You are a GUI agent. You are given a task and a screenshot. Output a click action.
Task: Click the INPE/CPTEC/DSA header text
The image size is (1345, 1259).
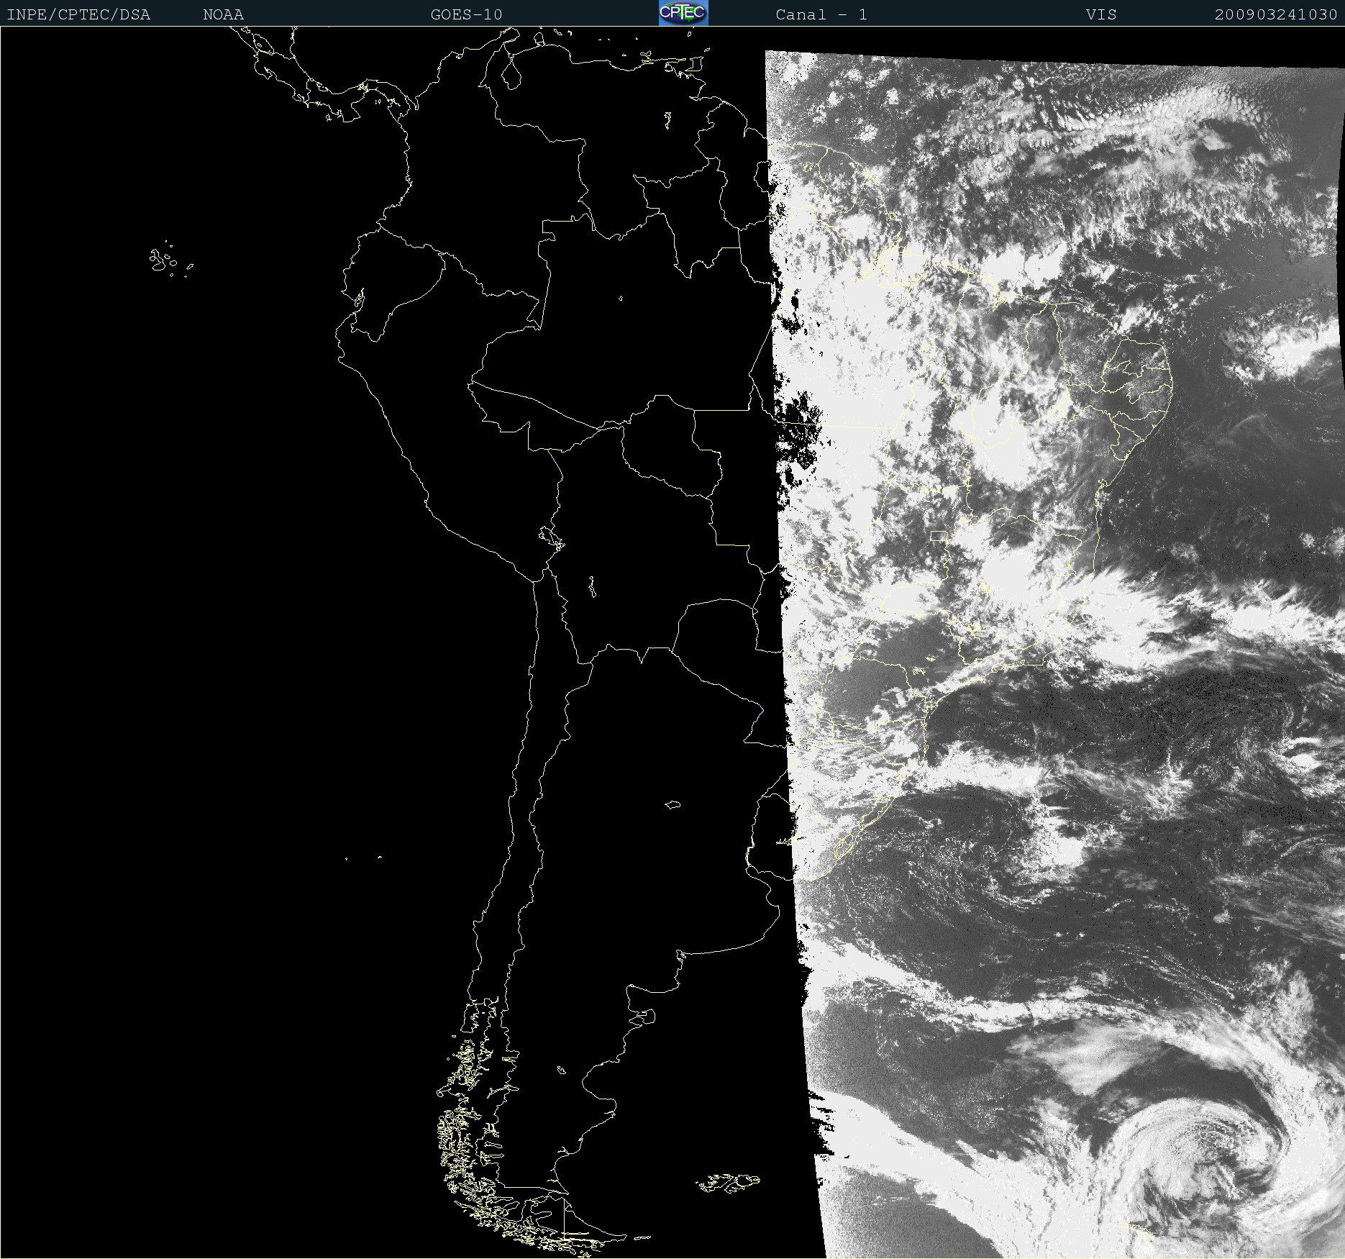78,14
